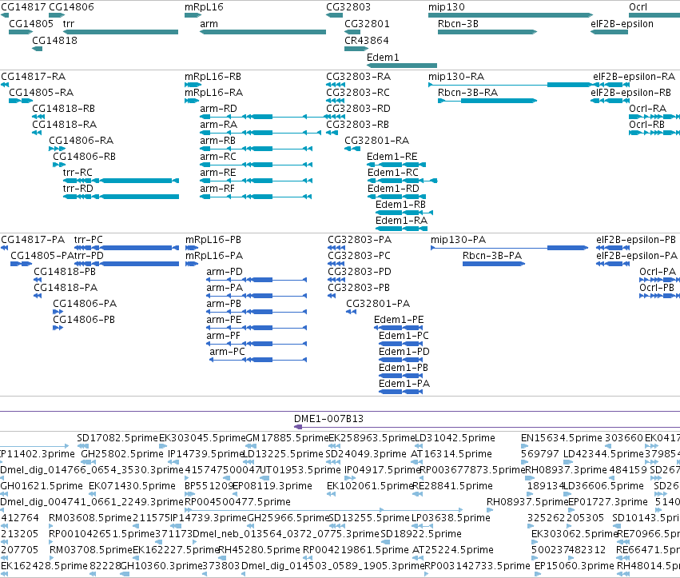The width and height of the screenshot is (680, 578).
Task: Click protein Edem1-PA
Action: click(400, 392)
